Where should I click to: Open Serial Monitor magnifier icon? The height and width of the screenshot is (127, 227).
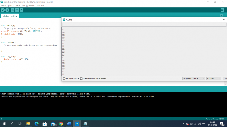pos(222,10)
